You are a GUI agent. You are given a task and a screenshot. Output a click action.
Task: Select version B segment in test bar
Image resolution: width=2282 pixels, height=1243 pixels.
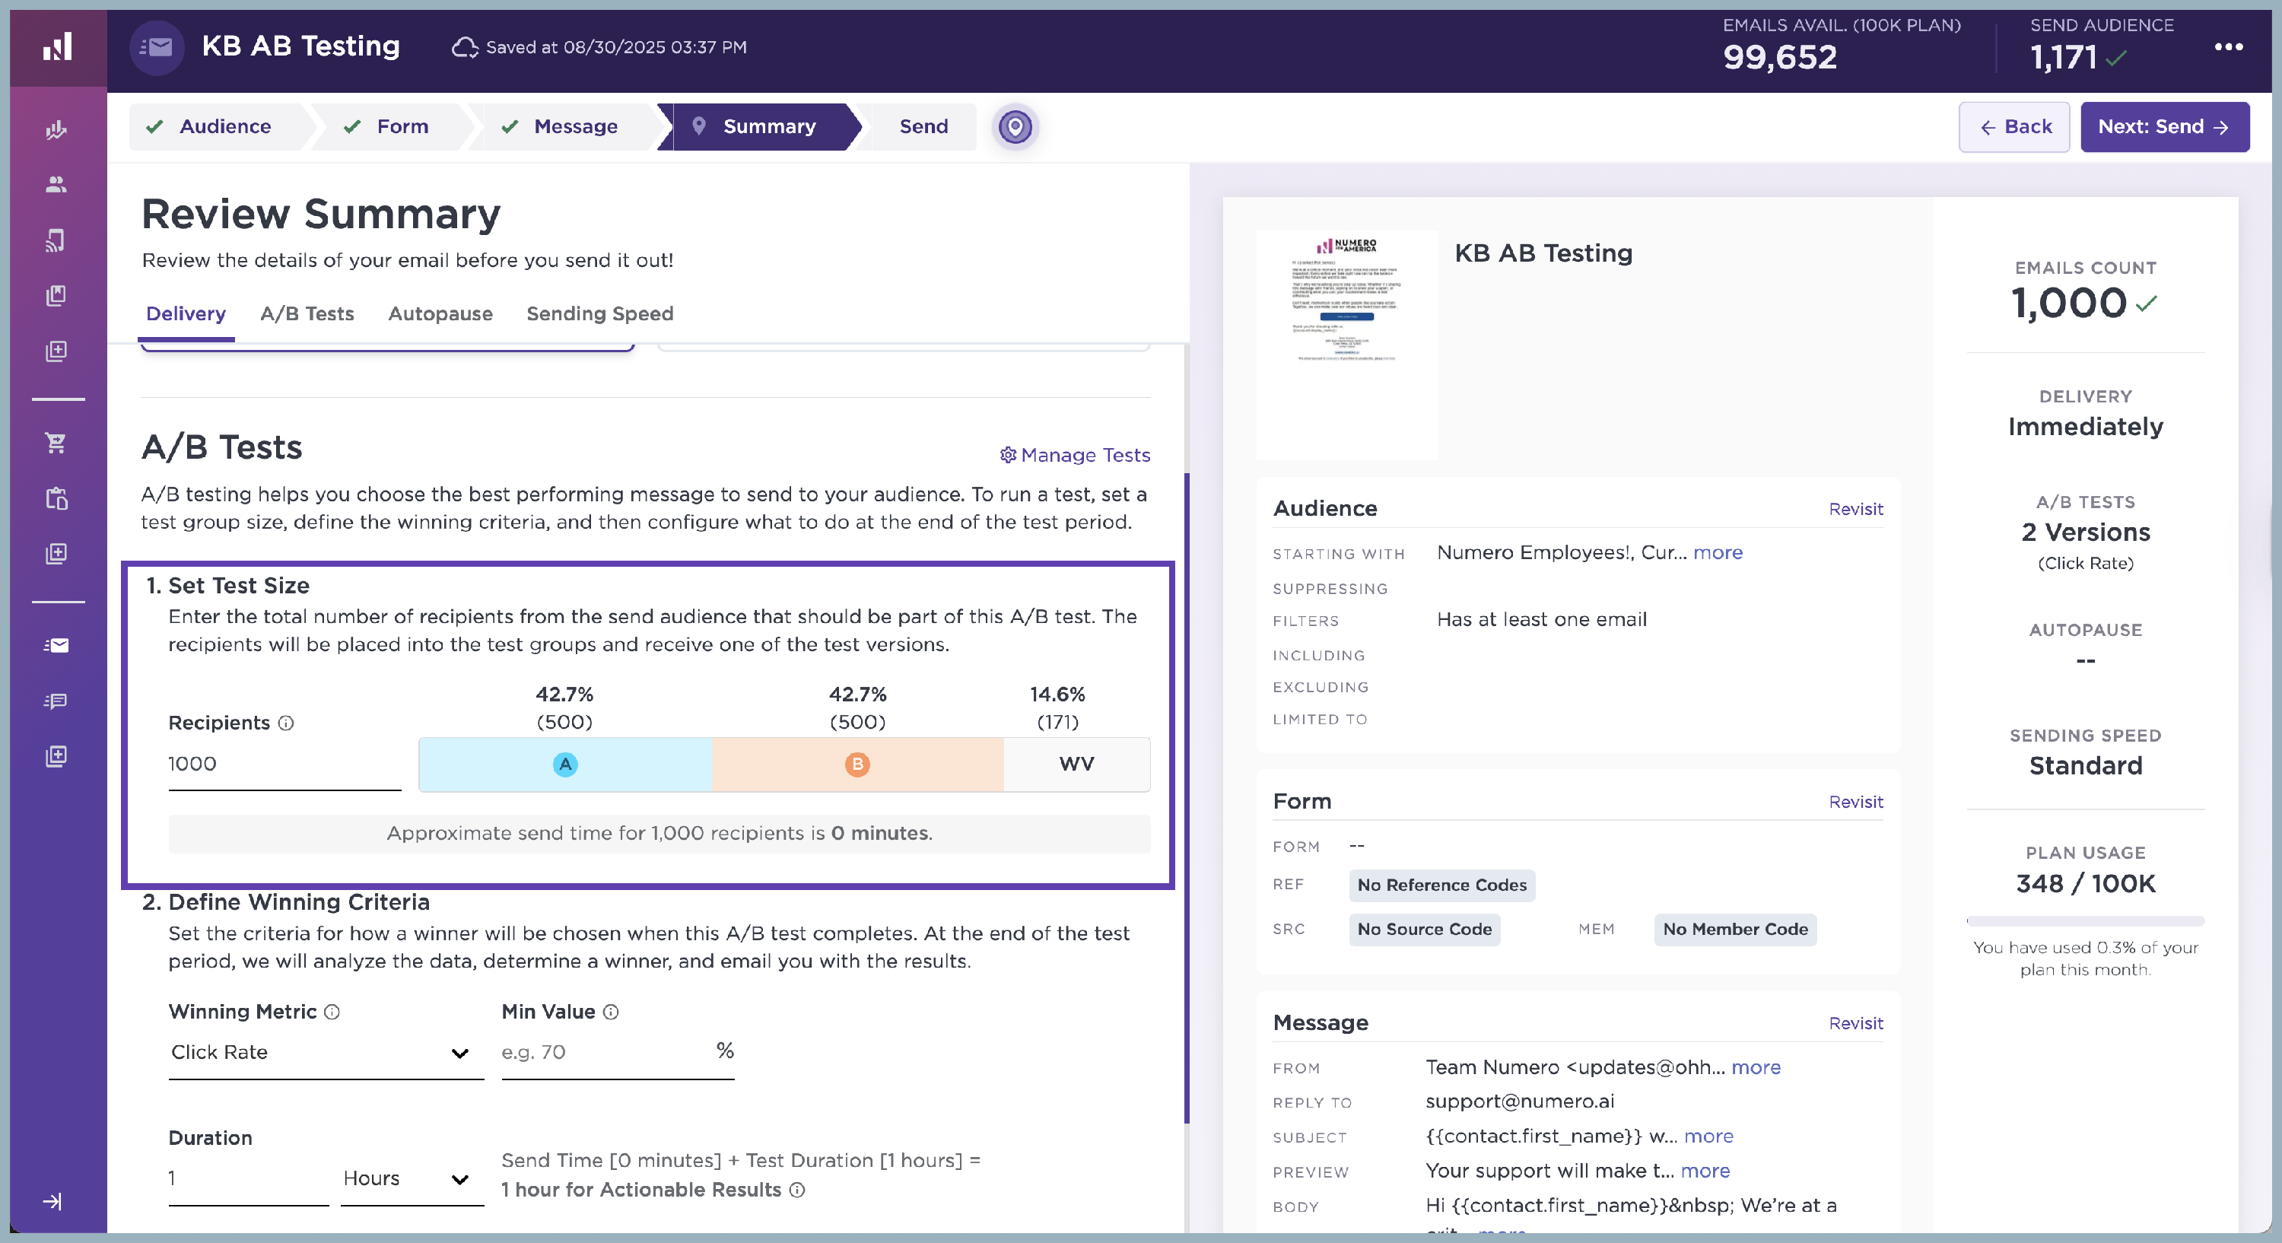point(857,764)
